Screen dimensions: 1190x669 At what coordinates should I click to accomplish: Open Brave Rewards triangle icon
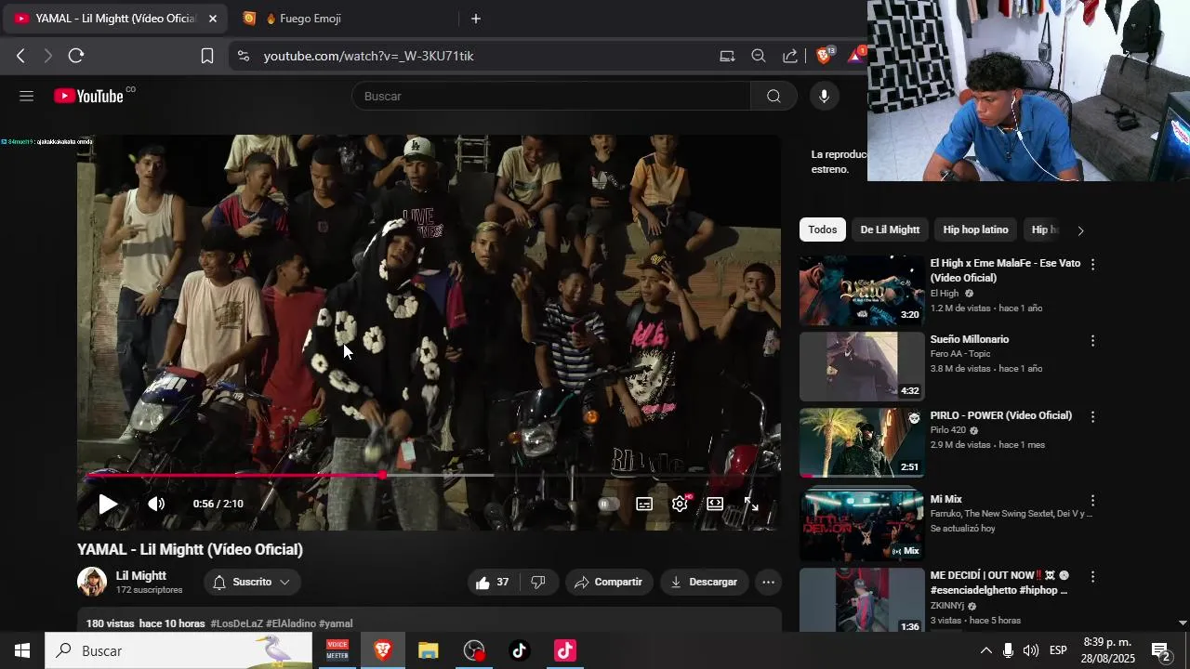(x=855, y=56)
